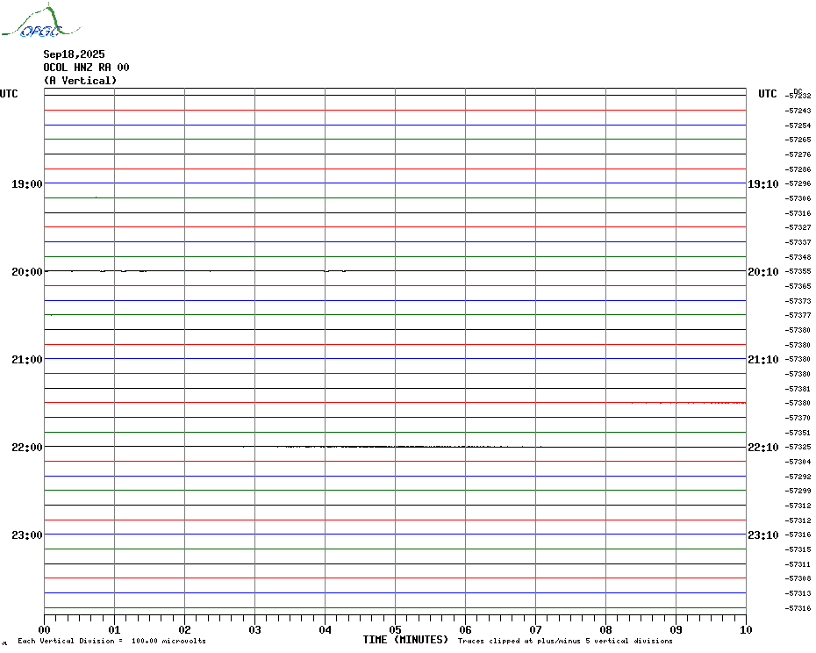Screen dimensions: 816x653
Task: Click the 21:10 time label
Action: [x=763, y=359]
